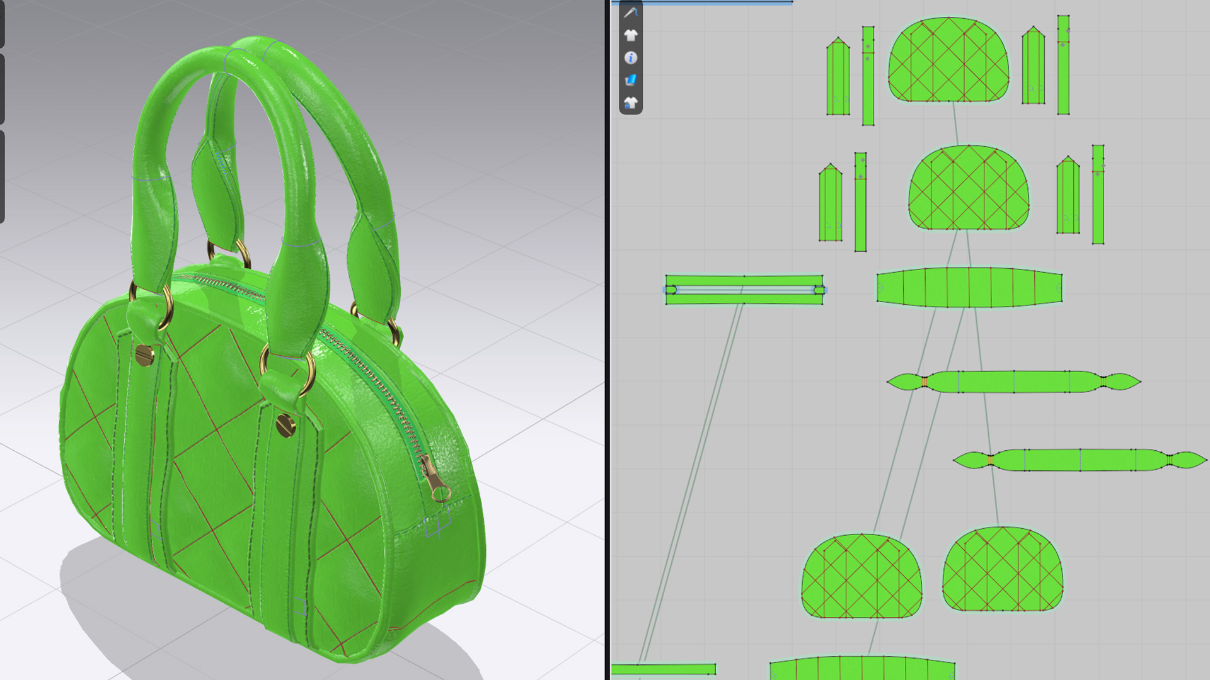This screenshot has height=680, width=1210.
Task: Click the blue fabric sheet icon
Action: [631, 80]
